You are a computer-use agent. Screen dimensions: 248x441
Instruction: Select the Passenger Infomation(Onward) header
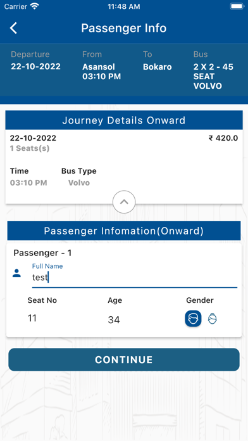tap(124, 231)
